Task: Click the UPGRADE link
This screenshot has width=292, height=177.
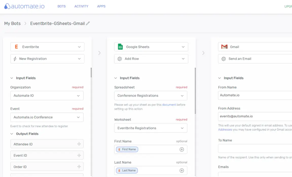Action: (x=288, y=7)
